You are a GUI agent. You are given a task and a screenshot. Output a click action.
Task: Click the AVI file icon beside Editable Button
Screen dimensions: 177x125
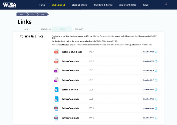(x=57, y=89)
